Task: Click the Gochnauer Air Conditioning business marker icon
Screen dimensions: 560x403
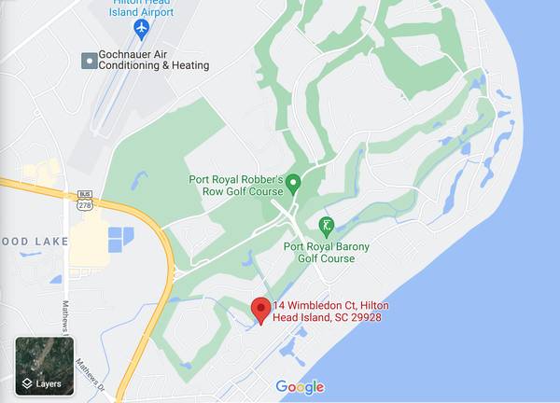Action: pyautogui.click(x=90, y=61)
